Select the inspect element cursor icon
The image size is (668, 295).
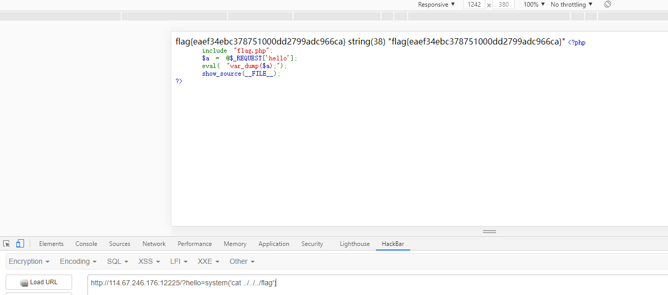(7, 244)
